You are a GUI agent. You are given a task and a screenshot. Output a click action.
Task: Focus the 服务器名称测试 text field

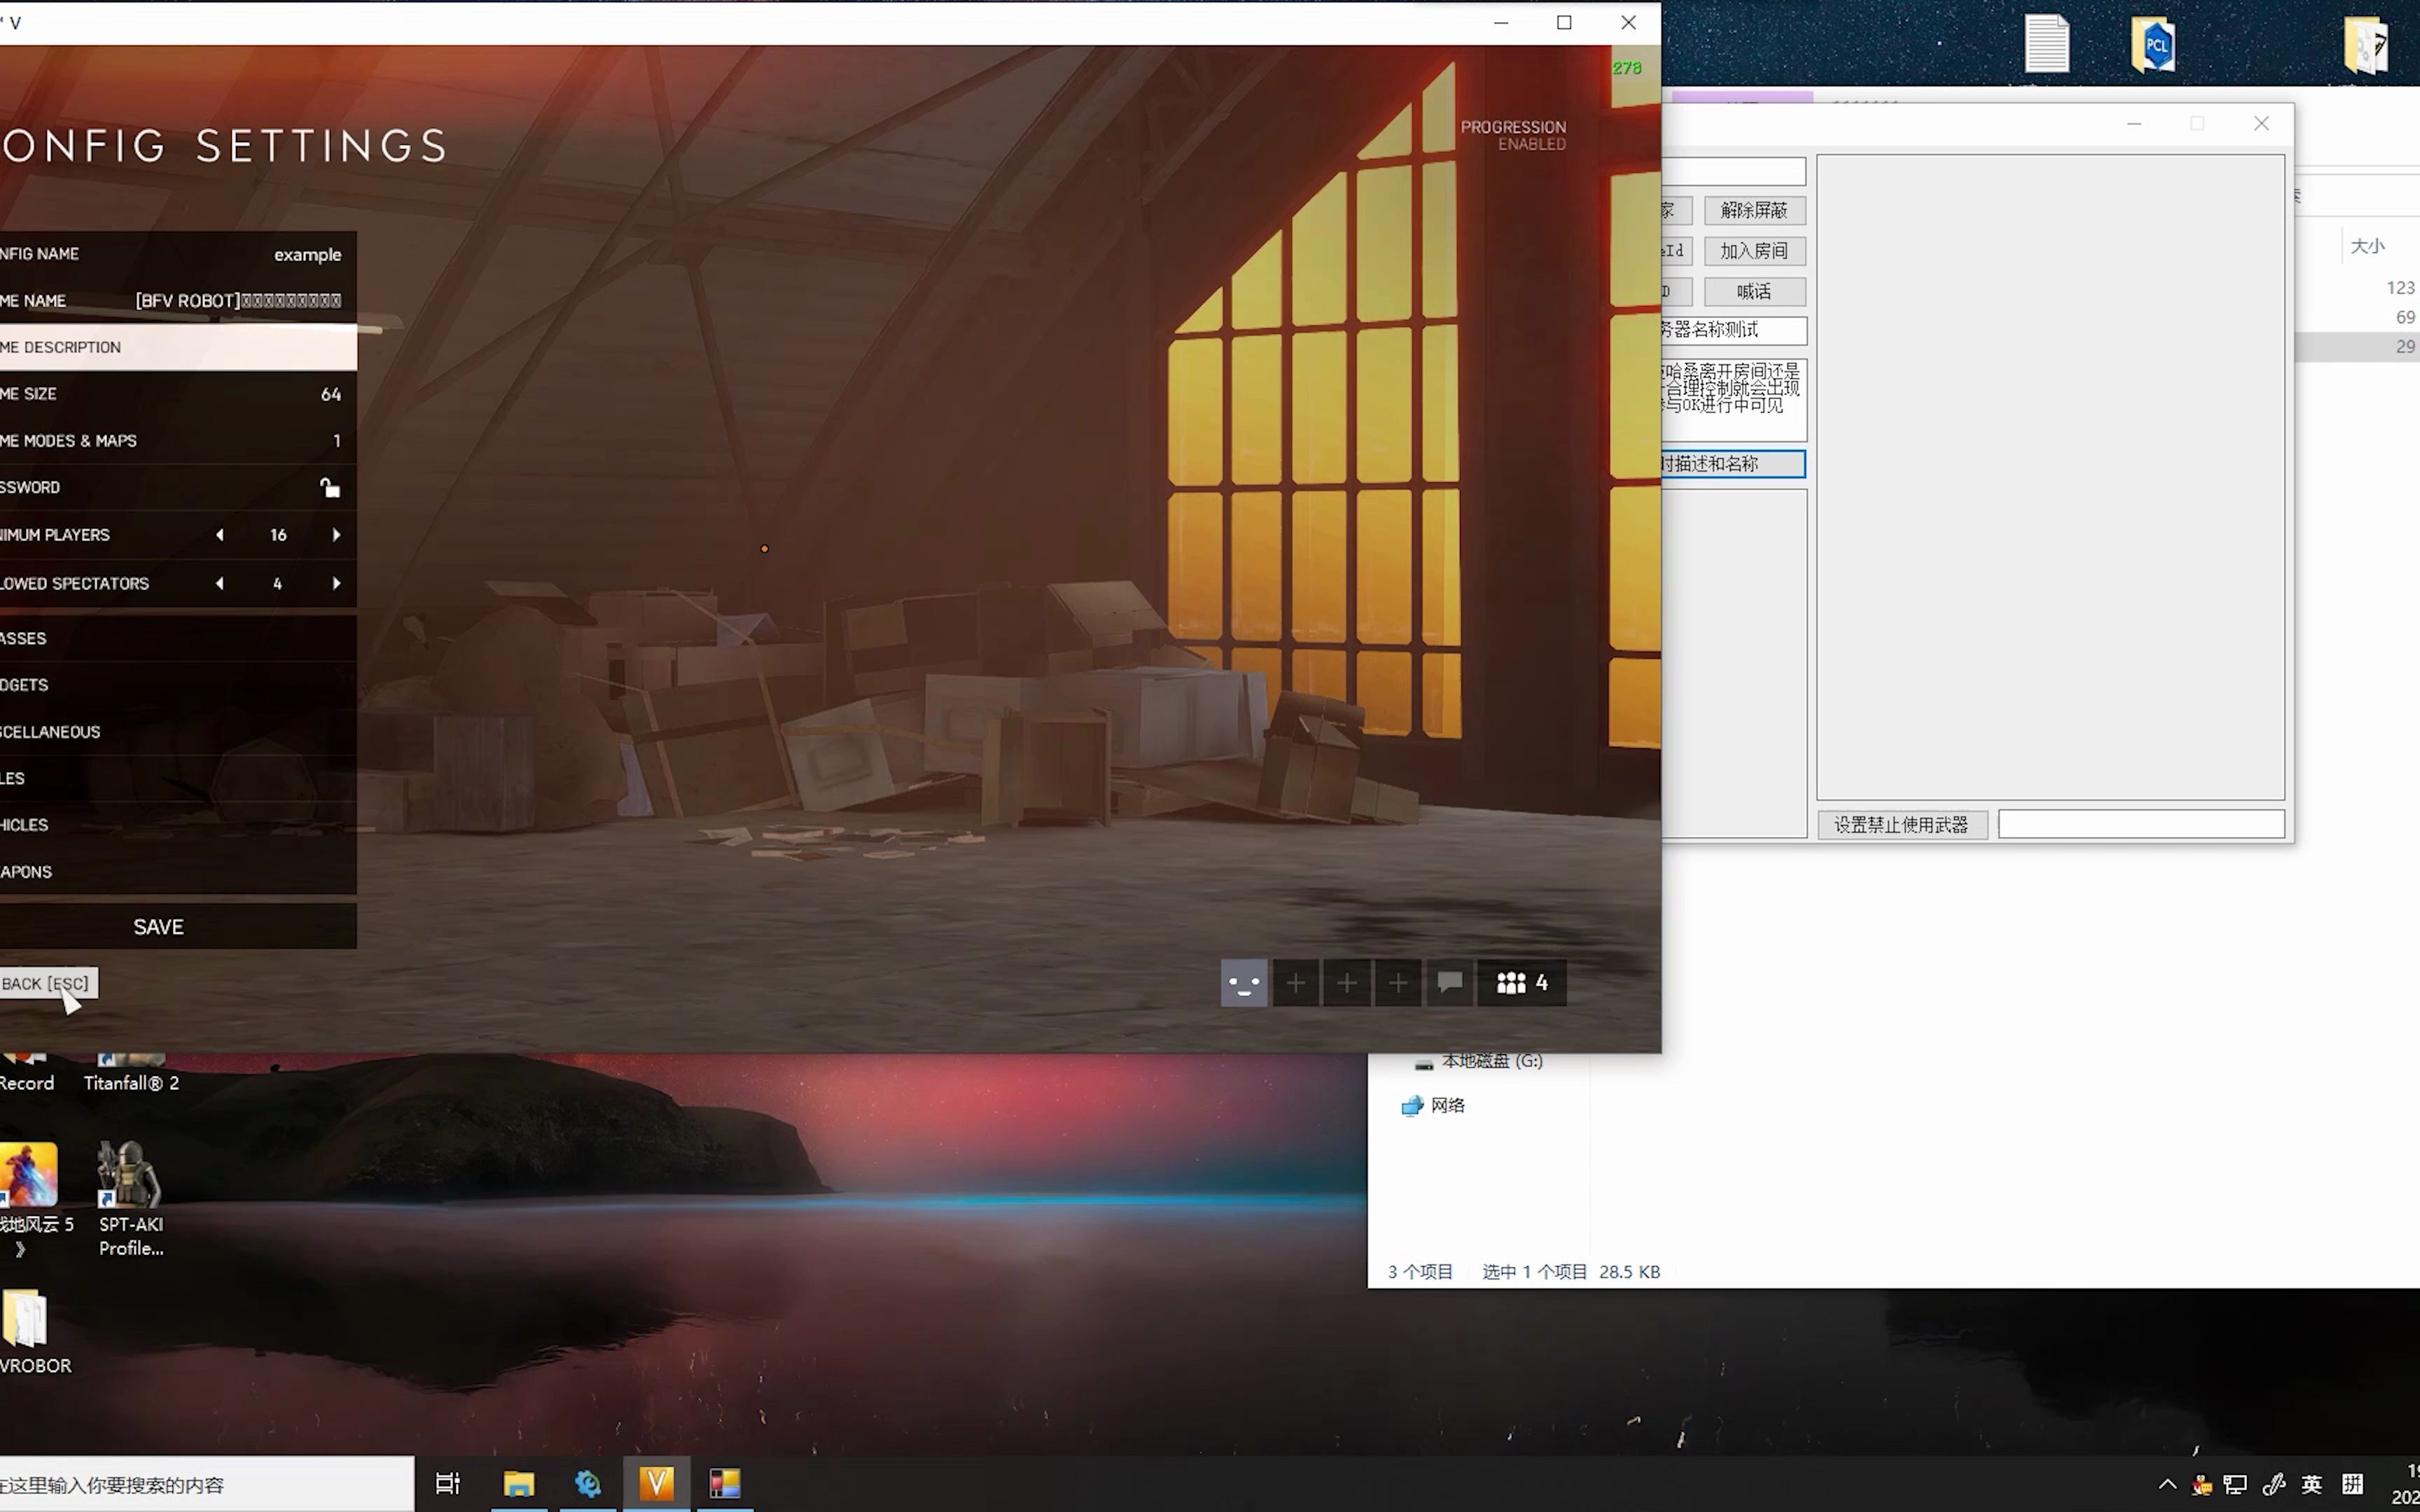click(x=1733, y=330)
